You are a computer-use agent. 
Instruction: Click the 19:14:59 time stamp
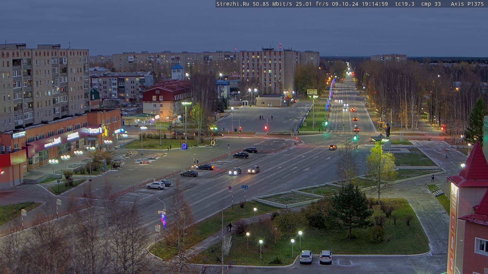(x=375, y=4)
